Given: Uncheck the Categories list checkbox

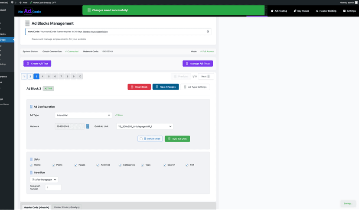Looking at the screenshot, I should [120, 165].
